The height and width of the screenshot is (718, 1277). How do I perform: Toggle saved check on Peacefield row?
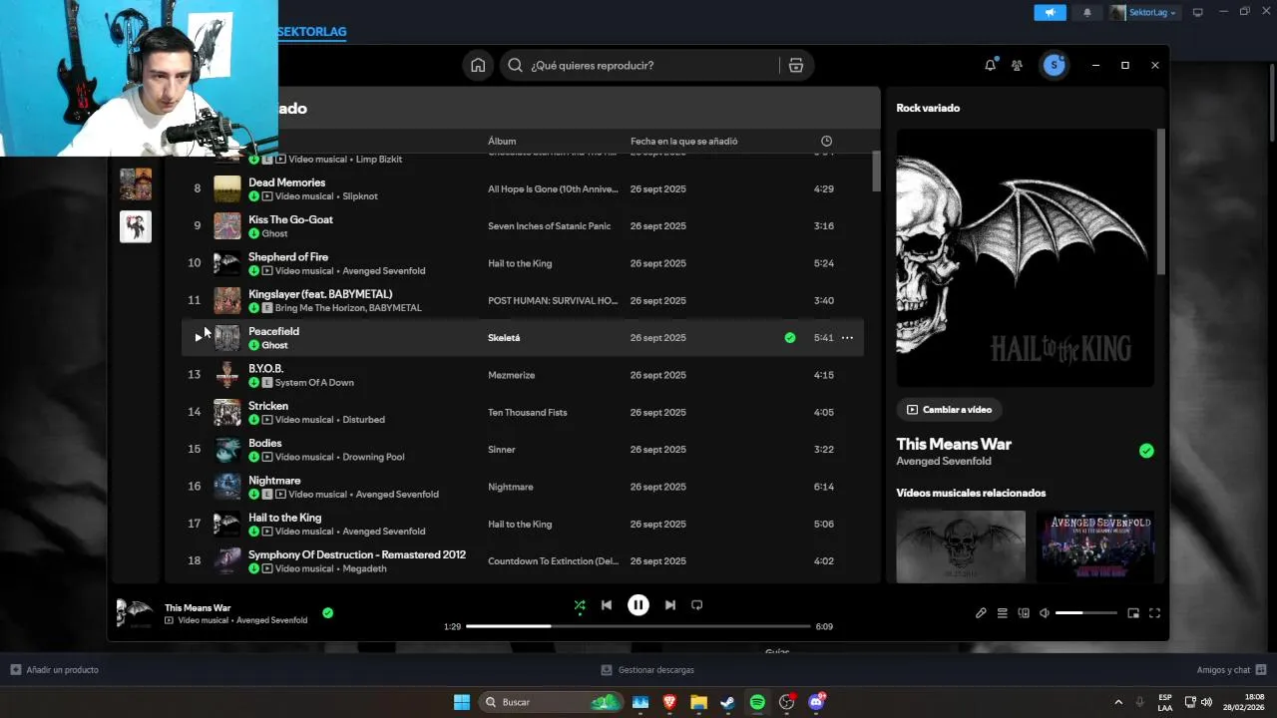(790, 338)
